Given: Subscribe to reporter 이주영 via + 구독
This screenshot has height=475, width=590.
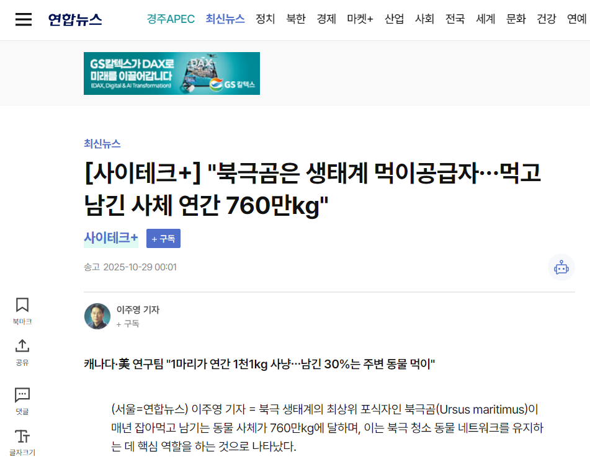Looking at the screenshot, I should [x=128, y=324].
